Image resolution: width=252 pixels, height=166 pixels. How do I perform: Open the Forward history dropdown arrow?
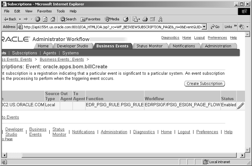(x=32, y=19)
